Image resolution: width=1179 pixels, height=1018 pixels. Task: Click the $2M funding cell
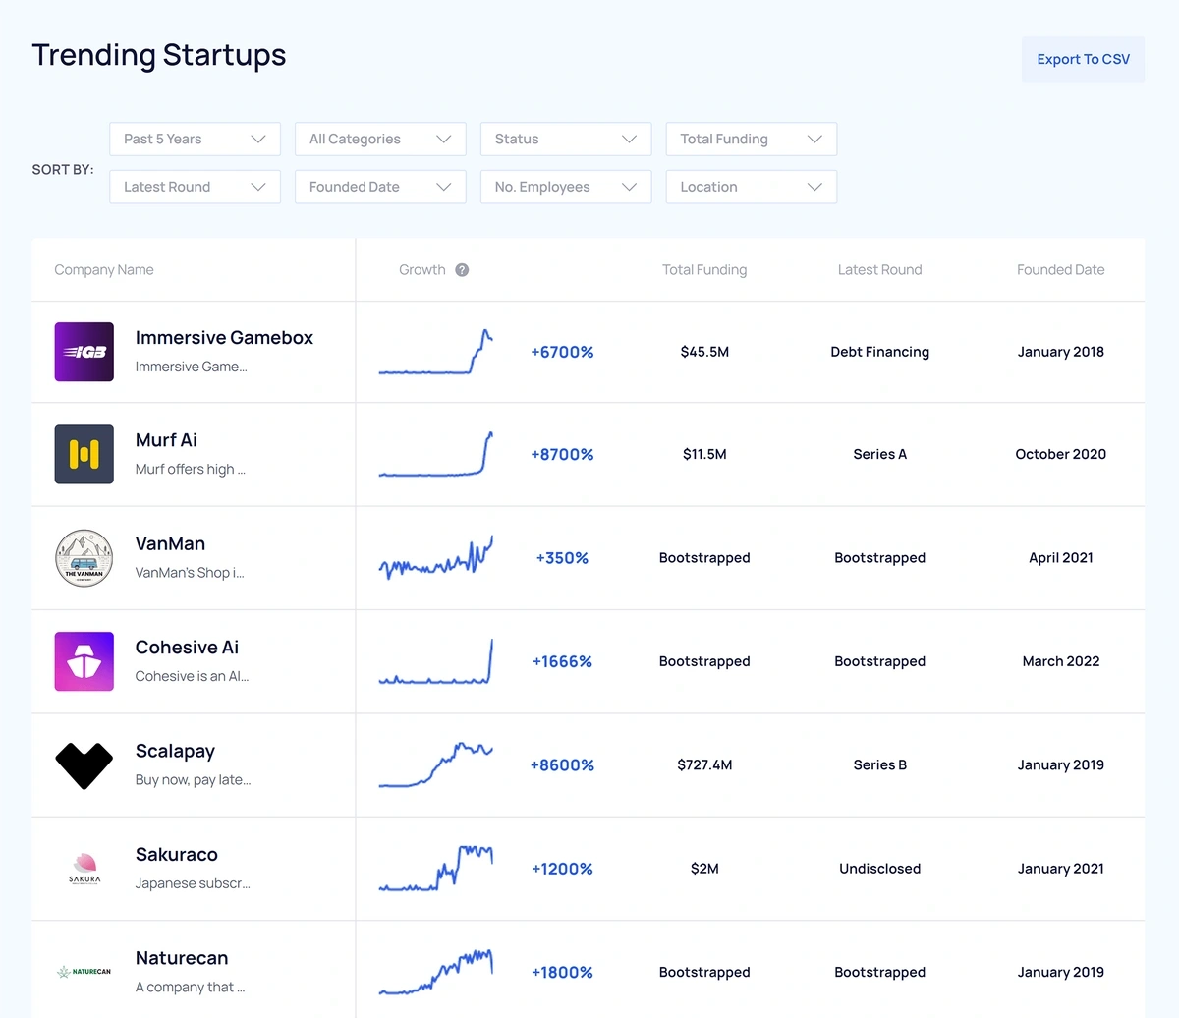pos(704,869)
